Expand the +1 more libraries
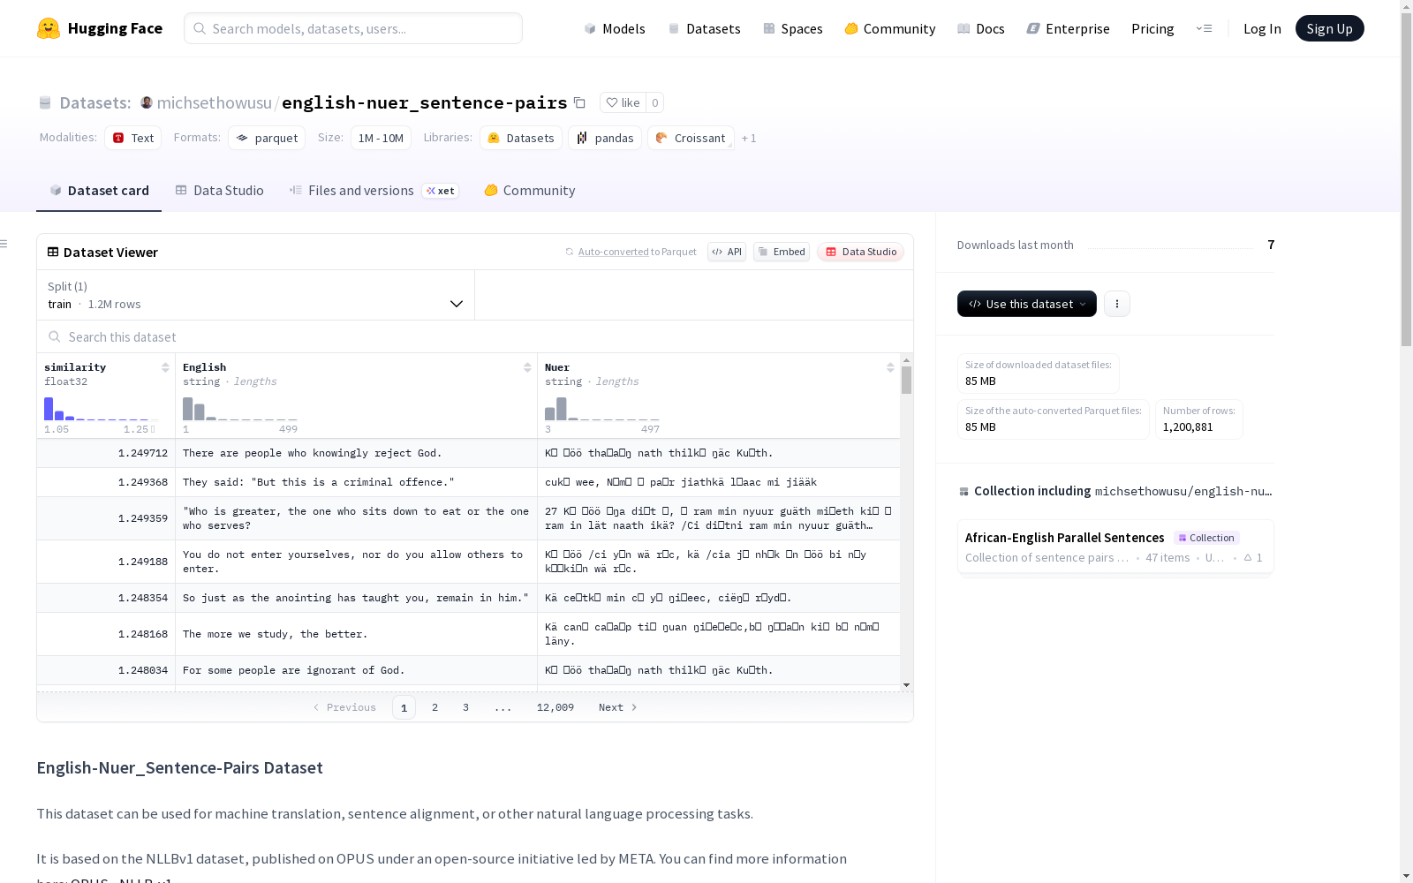Image resolution: width=1413 pixels, height=883 pixels. pyautogui.click(x=749, y=138)
